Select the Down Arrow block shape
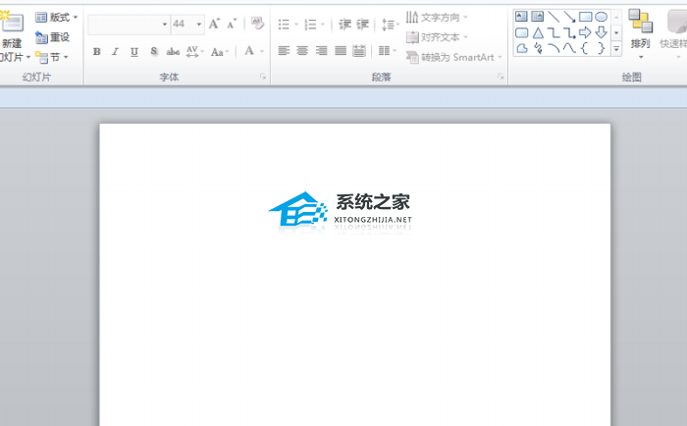 pos(601,32)
